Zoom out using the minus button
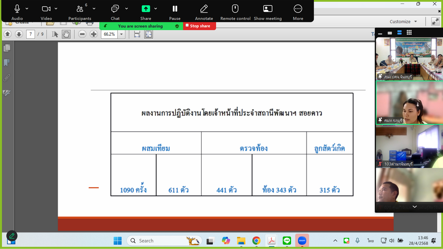Screen dimensions: 443x249 click(x=82, y=34)
